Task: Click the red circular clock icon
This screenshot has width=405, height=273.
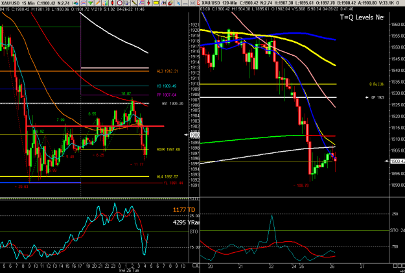Action: point(120,3)
